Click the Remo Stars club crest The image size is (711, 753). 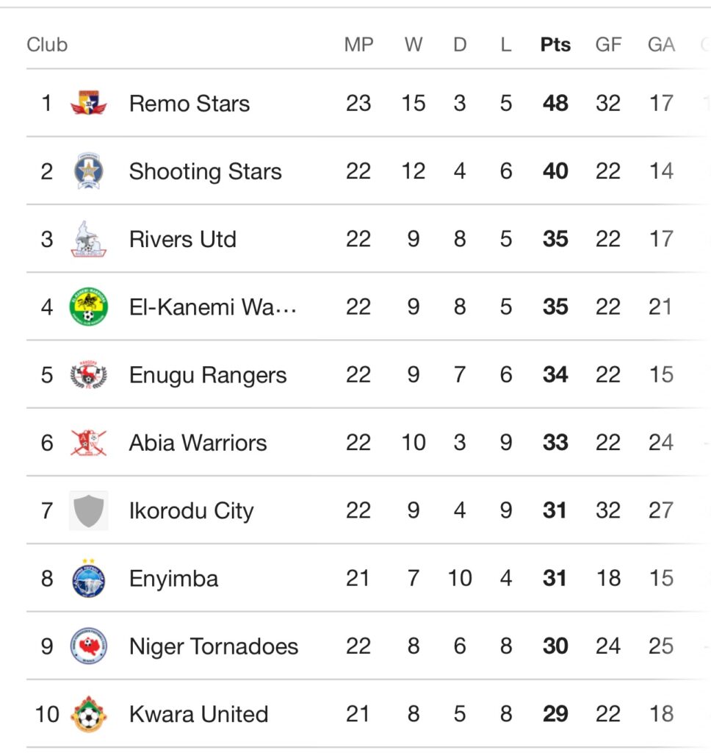pyautogui.click(x=89, y=103)
